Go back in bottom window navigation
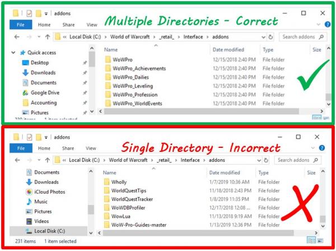 point(17,160)
